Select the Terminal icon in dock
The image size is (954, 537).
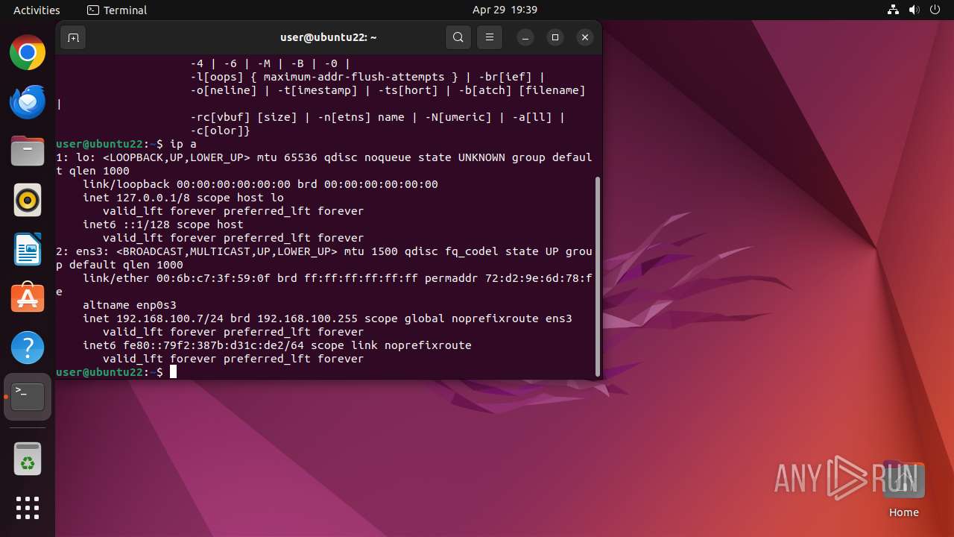point(28,397)
